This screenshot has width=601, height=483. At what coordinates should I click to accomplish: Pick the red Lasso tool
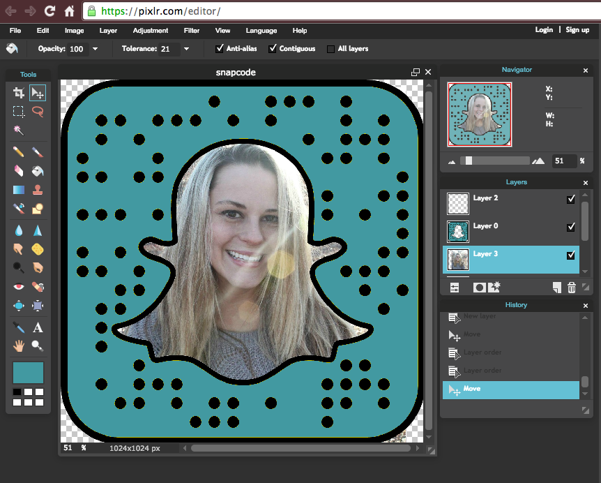click(38, 112)
